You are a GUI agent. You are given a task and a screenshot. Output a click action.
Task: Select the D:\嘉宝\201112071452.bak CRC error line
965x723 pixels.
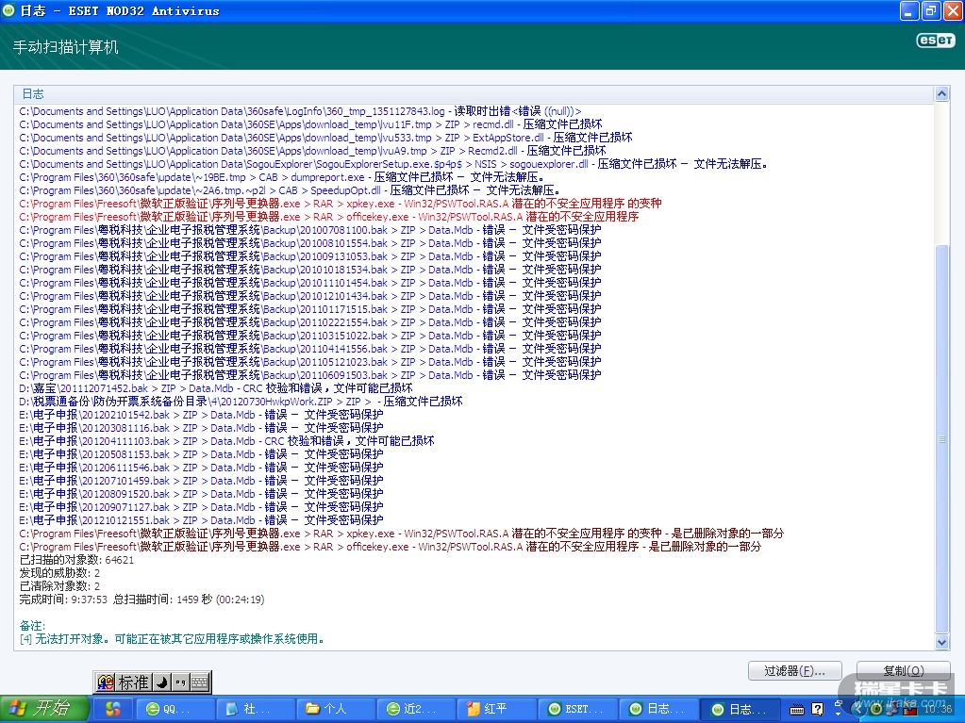215,388
